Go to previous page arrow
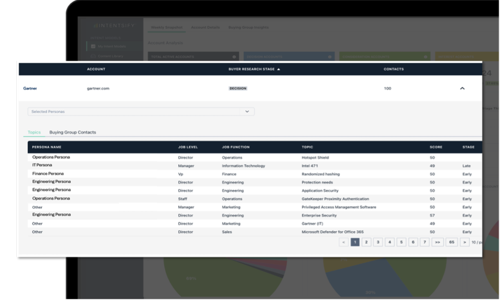 (344, 242)
